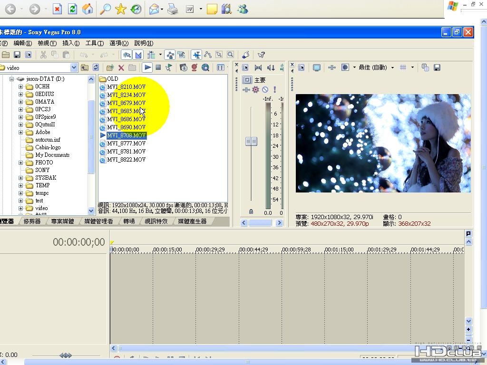This screenshot has width=487, height=365.
Task: Create new folder in Explorer
Action: tap(110, 67)
